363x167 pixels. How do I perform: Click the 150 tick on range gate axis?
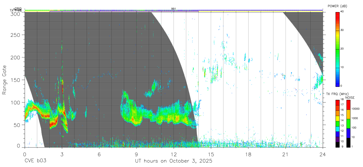click(16, 80)
